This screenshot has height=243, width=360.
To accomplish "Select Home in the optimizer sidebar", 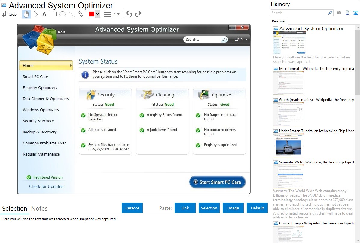I will pyautogui.click(x=46, y=66).
